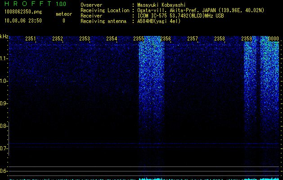Click the meteor label

click(64, 14)
